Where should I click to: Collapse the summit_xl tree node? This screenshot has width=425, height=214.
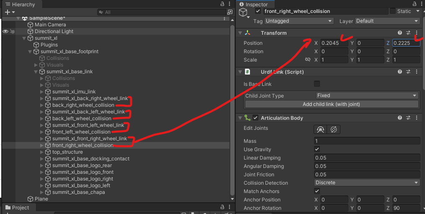tap(24, 38)
